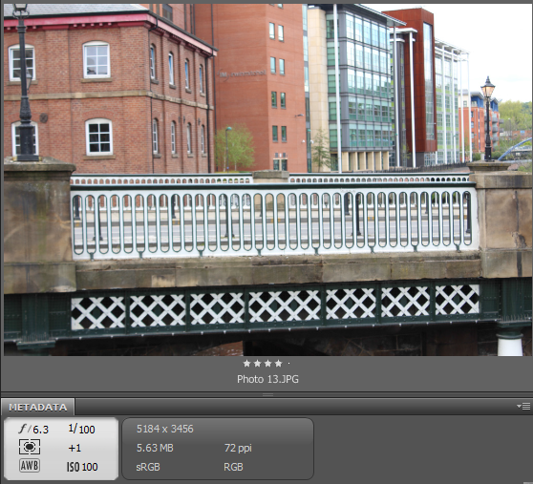Set rating with the third star

point(267,364)
